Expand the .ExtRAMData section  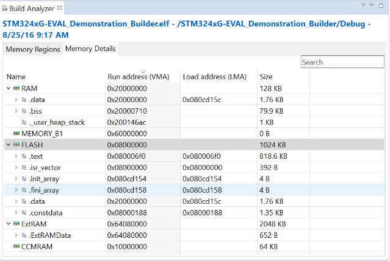tap(16, 235)
